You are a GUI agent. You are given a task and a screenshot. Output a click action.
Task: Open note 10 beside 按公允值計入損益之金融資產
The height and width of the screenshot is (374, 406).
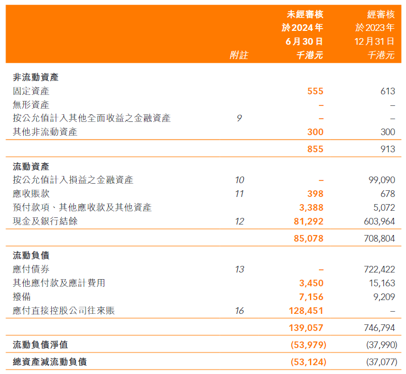[x=239, y=180]
